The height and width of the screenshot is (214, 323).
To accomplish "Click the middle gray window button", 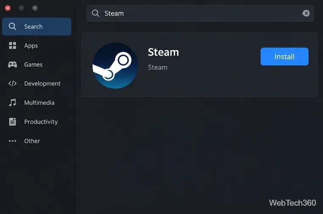I will coord(21,8).
